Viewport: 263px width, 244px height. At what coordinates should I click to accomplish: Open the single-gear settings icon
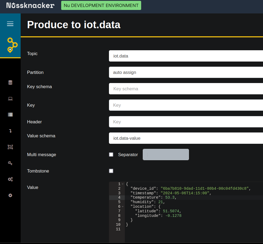click(10, 195)
